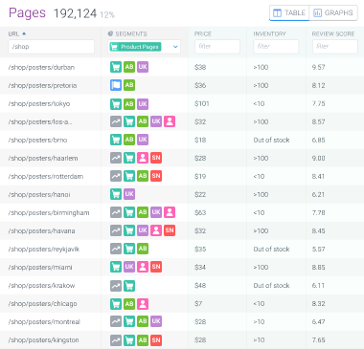Screen dimensions: 364x349
Task: Click the URL filter field containing /shop
Action: coord(52,47)
